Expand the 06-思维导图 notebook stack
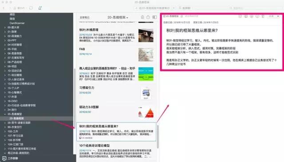Viewport: 284px width, 162px height. click(x=5, y=54)
